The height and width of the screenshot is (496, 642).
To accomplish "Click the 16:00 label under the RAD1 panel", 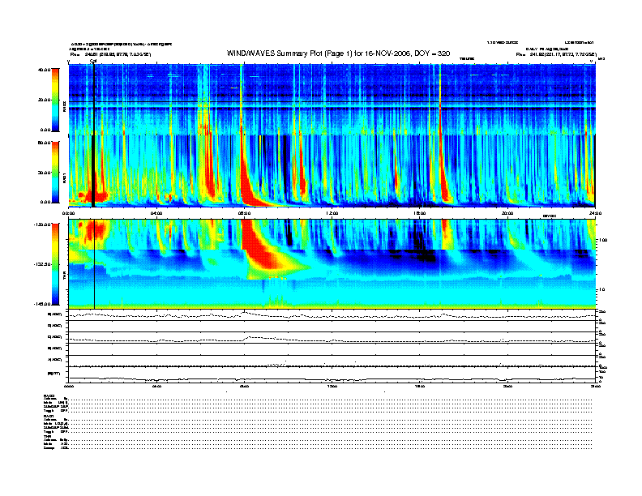I will point(420,213).
